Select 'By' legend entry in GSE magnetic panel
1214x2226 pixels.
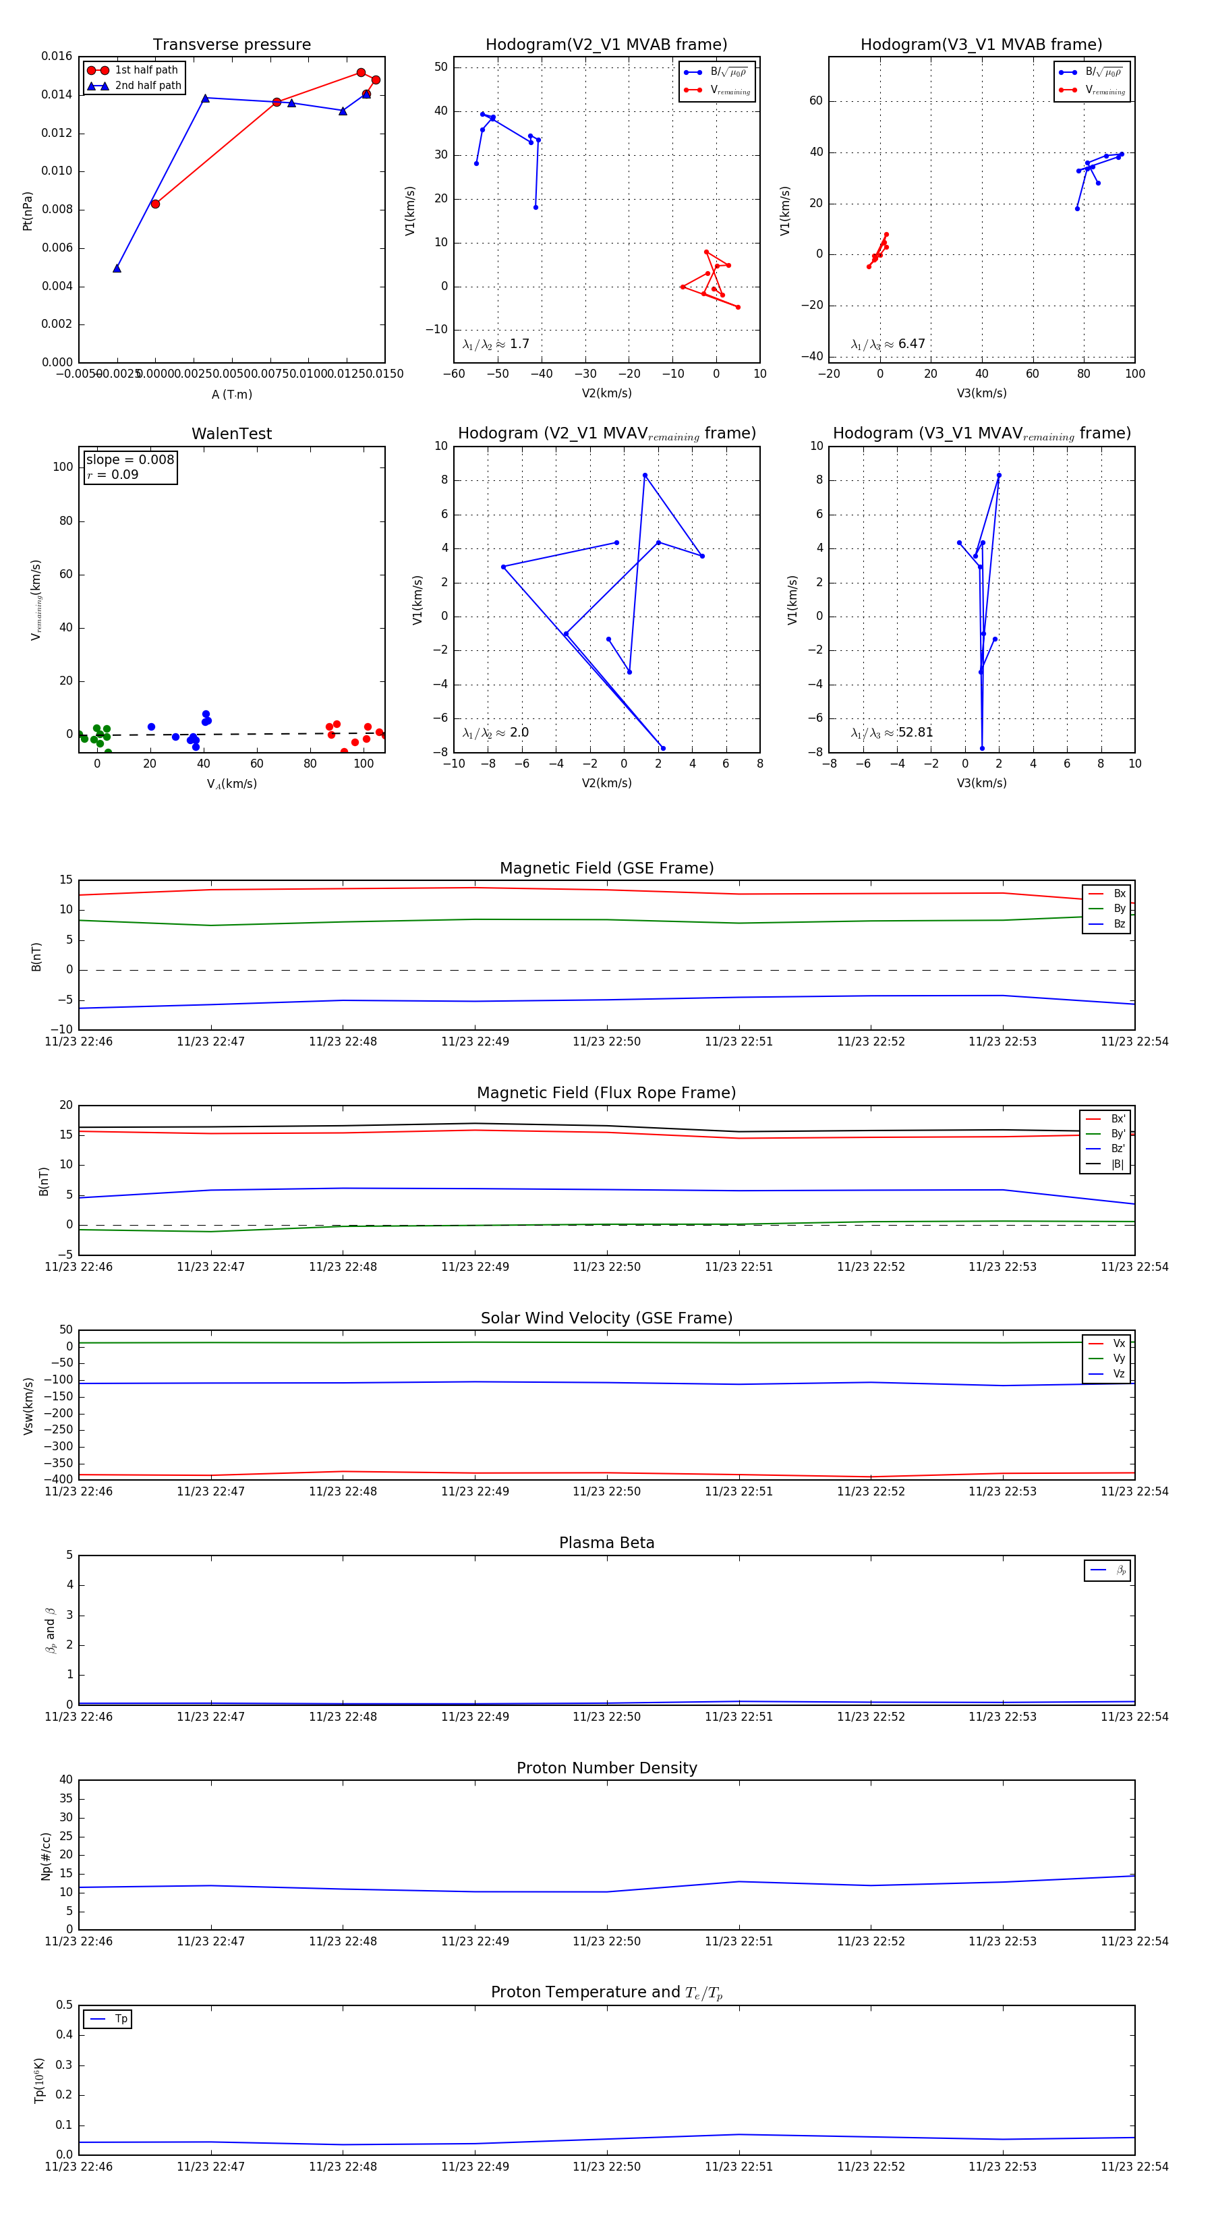1107,908
